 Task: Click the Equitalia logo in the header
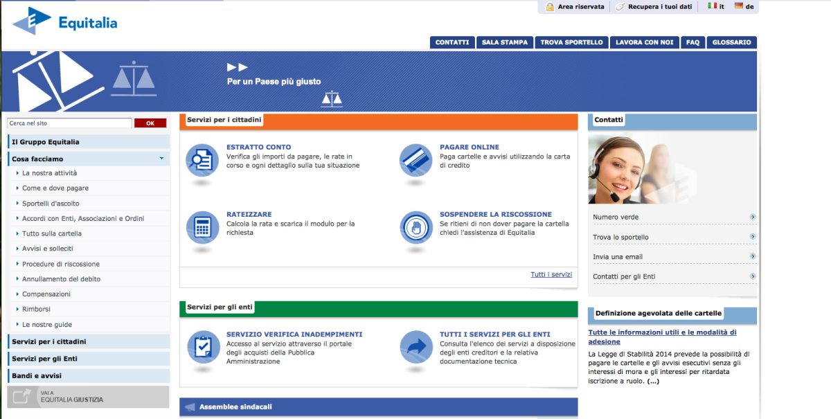[64, 22]
